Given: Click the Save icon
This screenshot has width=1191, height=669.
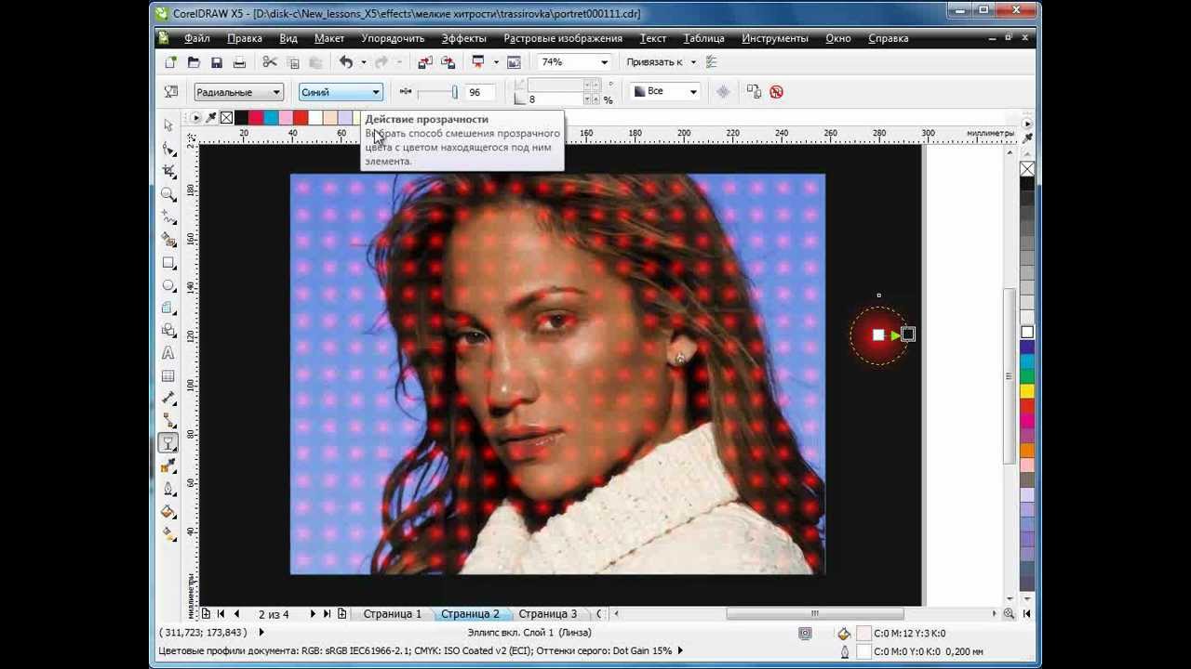Looking at the screenshot, I should pos(216,62).
